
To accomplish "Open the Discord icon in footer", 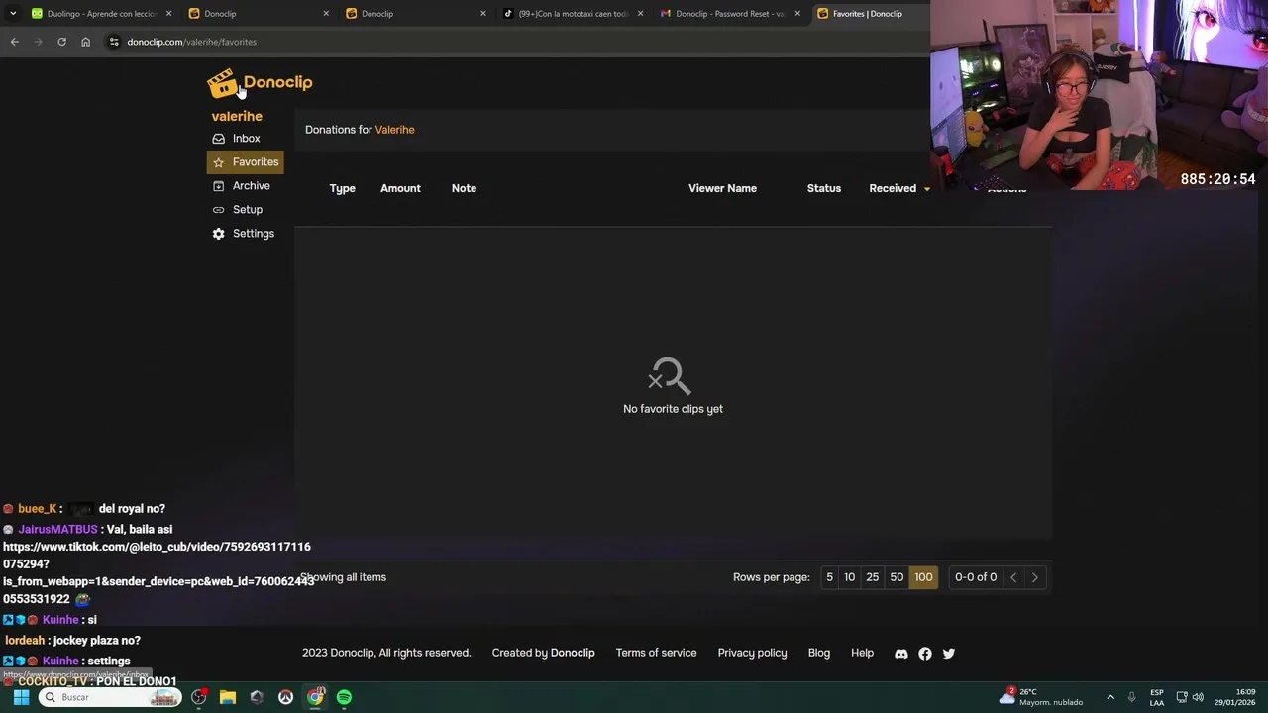I will [901, 654].
